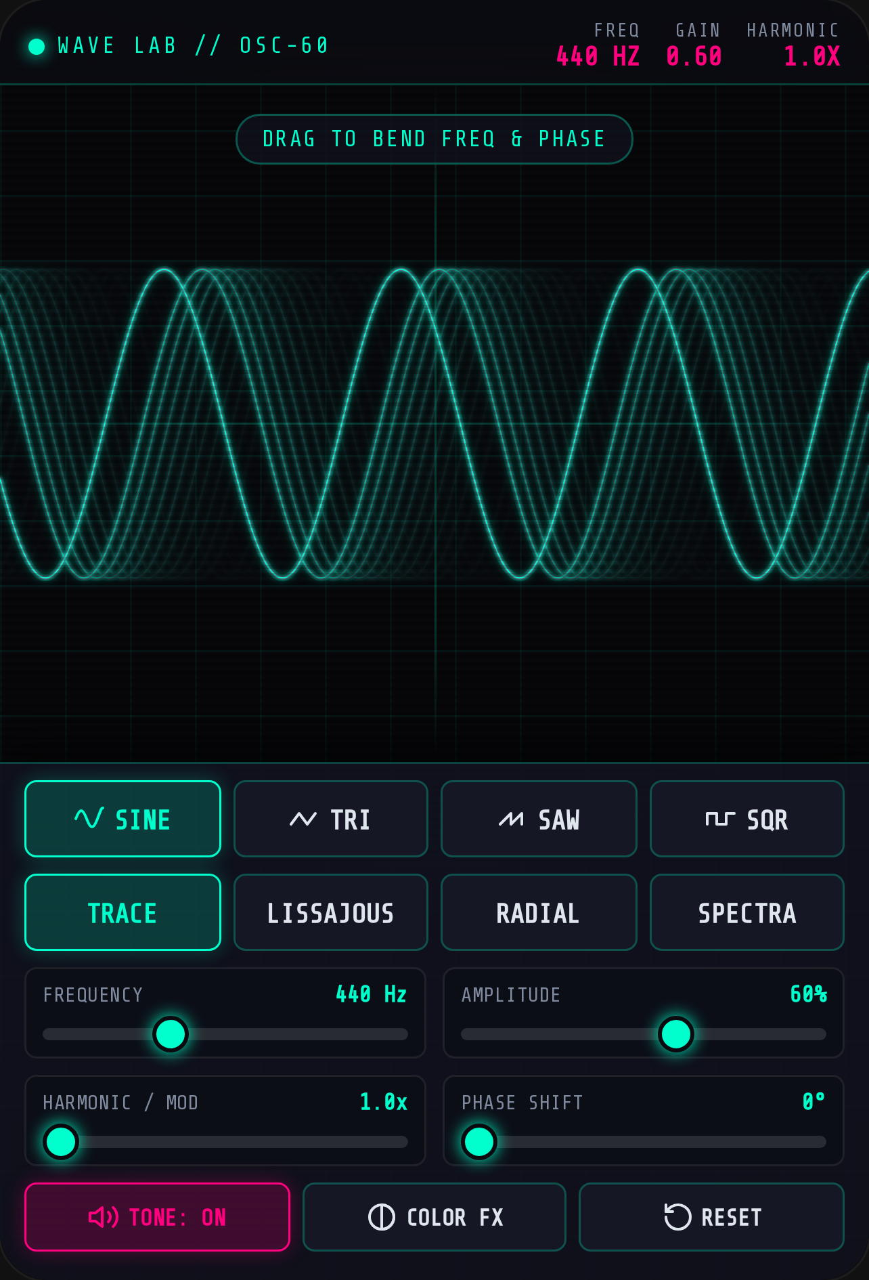Select the SINE waveform button
The width and height of the screenshot is (869, 1280).
click(x=122, y=819)
